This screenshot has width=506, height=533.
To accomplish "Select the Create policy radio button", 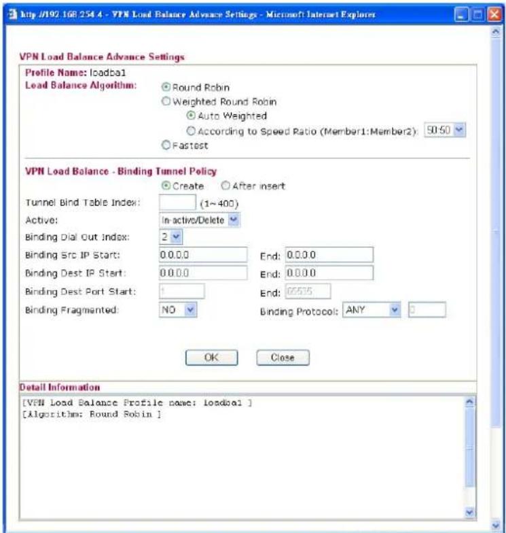I will (x=166, y=186).
